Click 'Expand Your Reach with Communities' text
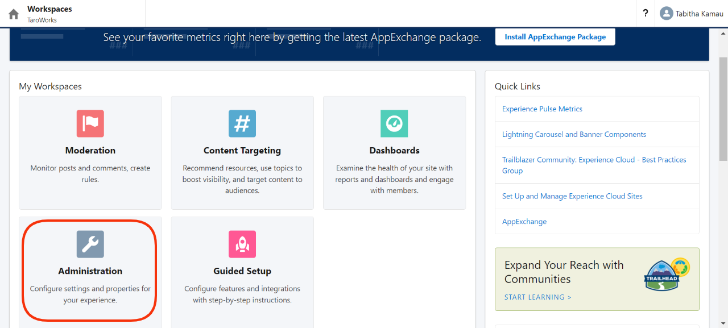Image resolution: width=728 pixels, height=328 pixels. click(564, 272)
